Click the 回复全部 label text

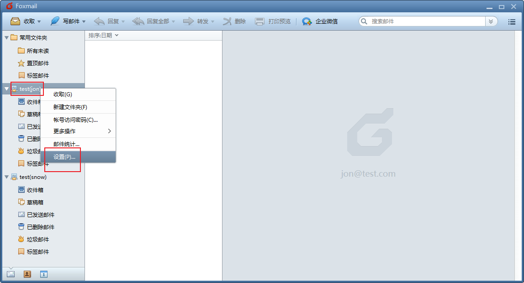pos(158,21)
